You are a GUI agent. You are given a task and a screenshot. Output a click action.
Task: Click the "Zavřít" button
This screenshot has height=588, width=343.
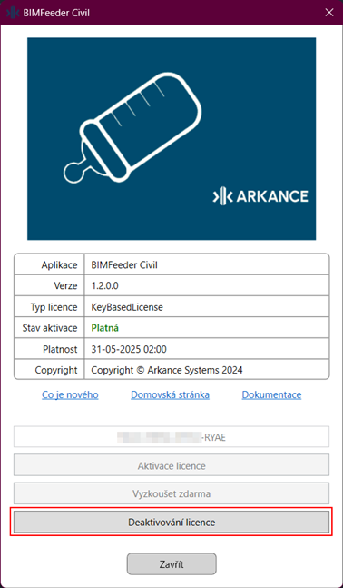click(x=171, y=564)
